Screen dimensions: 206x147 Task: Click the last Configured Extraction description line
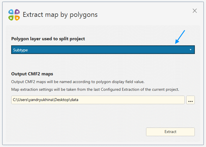point(95,89)
